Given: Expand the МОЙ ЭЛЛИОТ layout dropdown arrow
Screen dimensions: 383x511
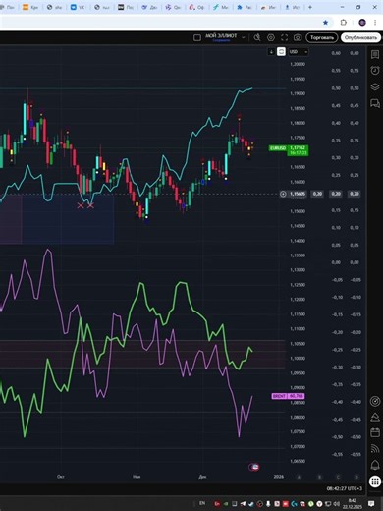Looking at the screenshot, I should click(244, 37).
